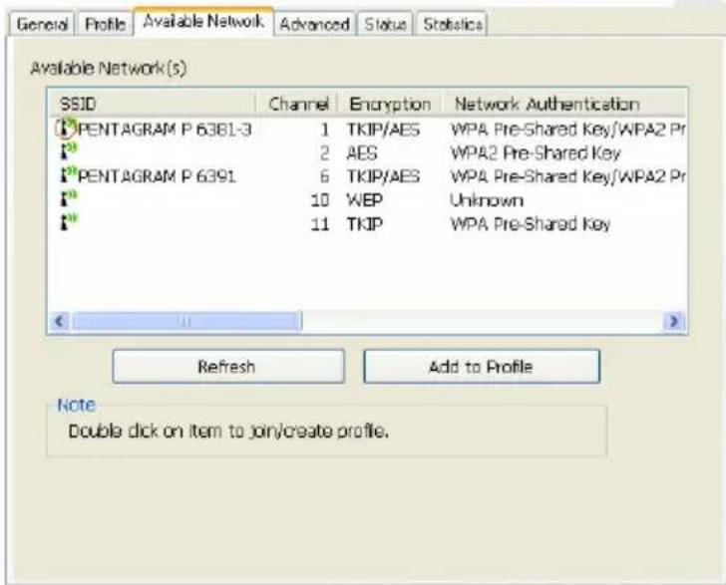Go to the Status tab
726x585 pixels.
click(x=385, y=24)
